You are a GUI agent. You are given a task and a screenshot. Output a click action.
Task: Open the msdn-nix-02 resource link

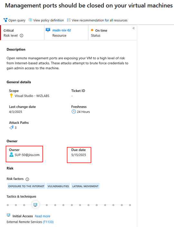click(62, 30)
